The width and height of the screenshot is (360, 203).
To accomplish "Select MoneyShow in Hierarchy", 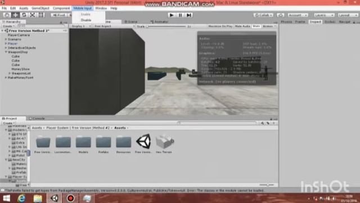I will pyautogui.click(x=20, y=69).
